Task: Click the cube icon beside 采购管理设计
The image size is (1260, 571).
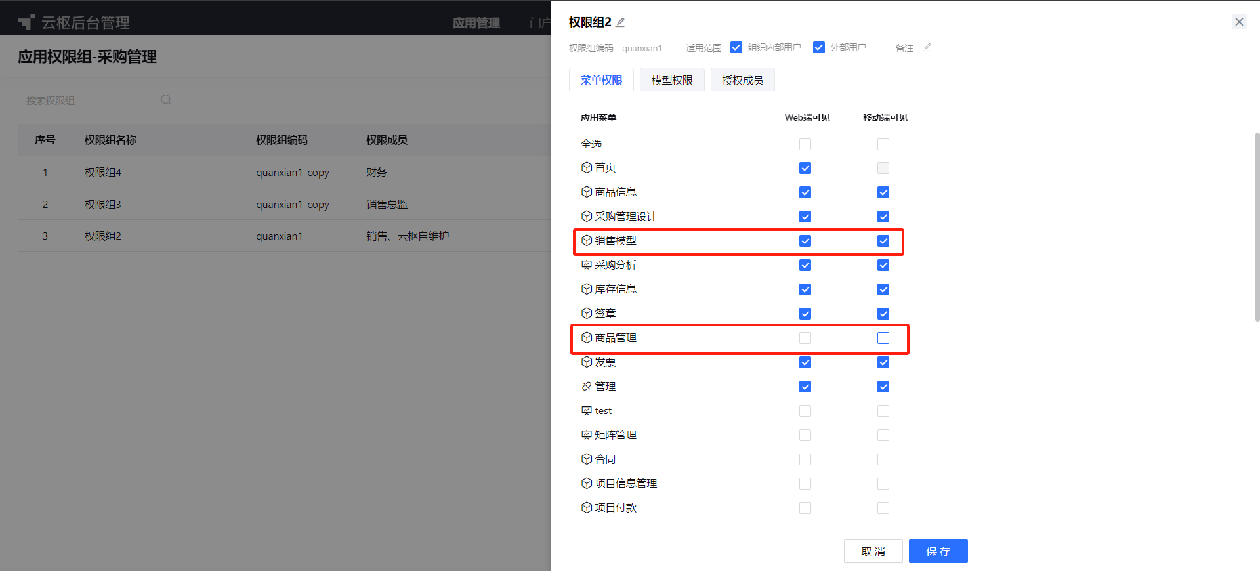Action: [587, 216]
